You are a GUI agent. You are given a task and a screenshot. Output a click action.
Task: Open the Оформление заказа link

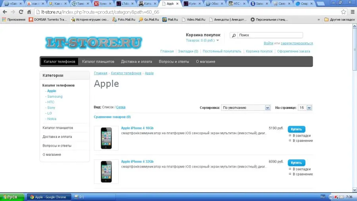[x=294, y=51]
